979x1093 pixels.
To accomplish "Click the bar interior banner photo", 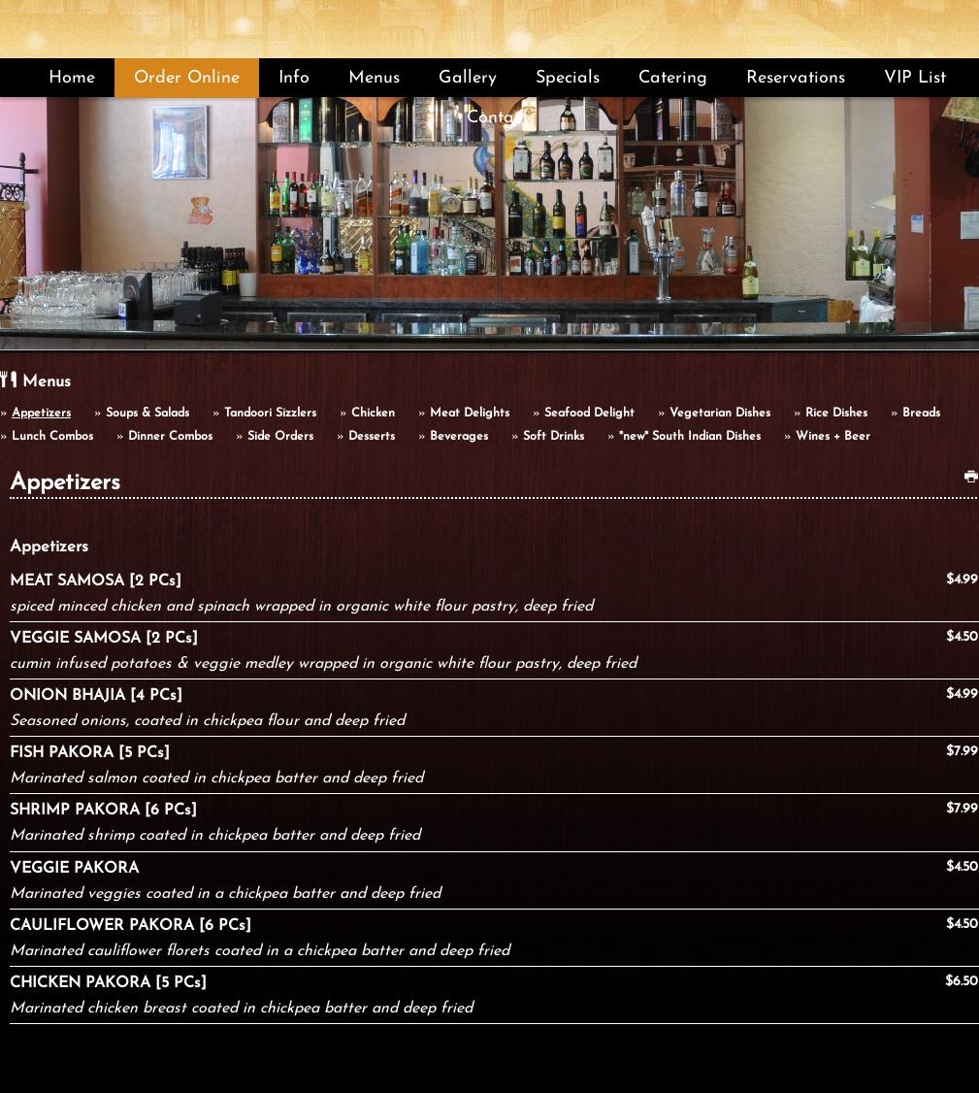I will [x=489, y=233].
